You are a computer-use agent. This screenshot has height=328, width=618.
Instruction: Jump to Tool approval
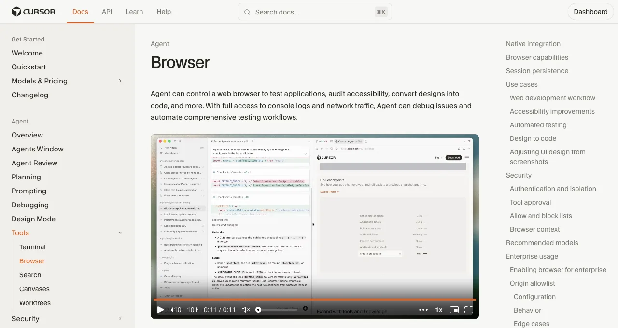point(530,202)
